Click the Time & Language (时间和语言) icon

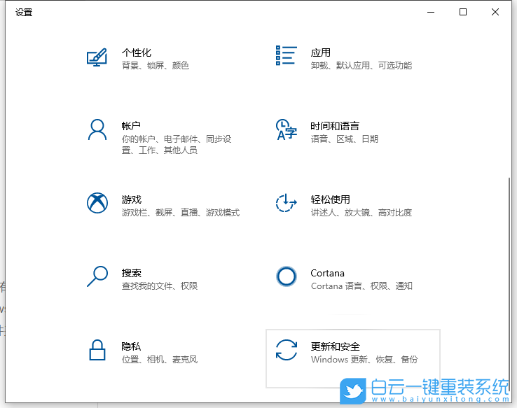[x=287, y=129]
